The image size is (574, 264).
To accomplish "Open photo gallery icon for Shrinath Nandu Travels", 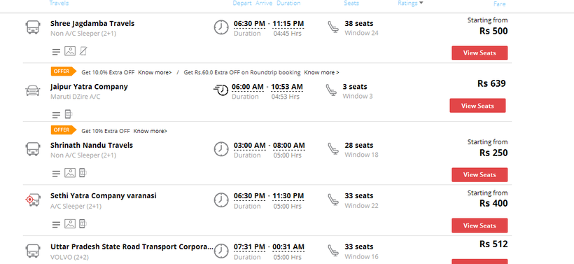I will tap(70, 173).
